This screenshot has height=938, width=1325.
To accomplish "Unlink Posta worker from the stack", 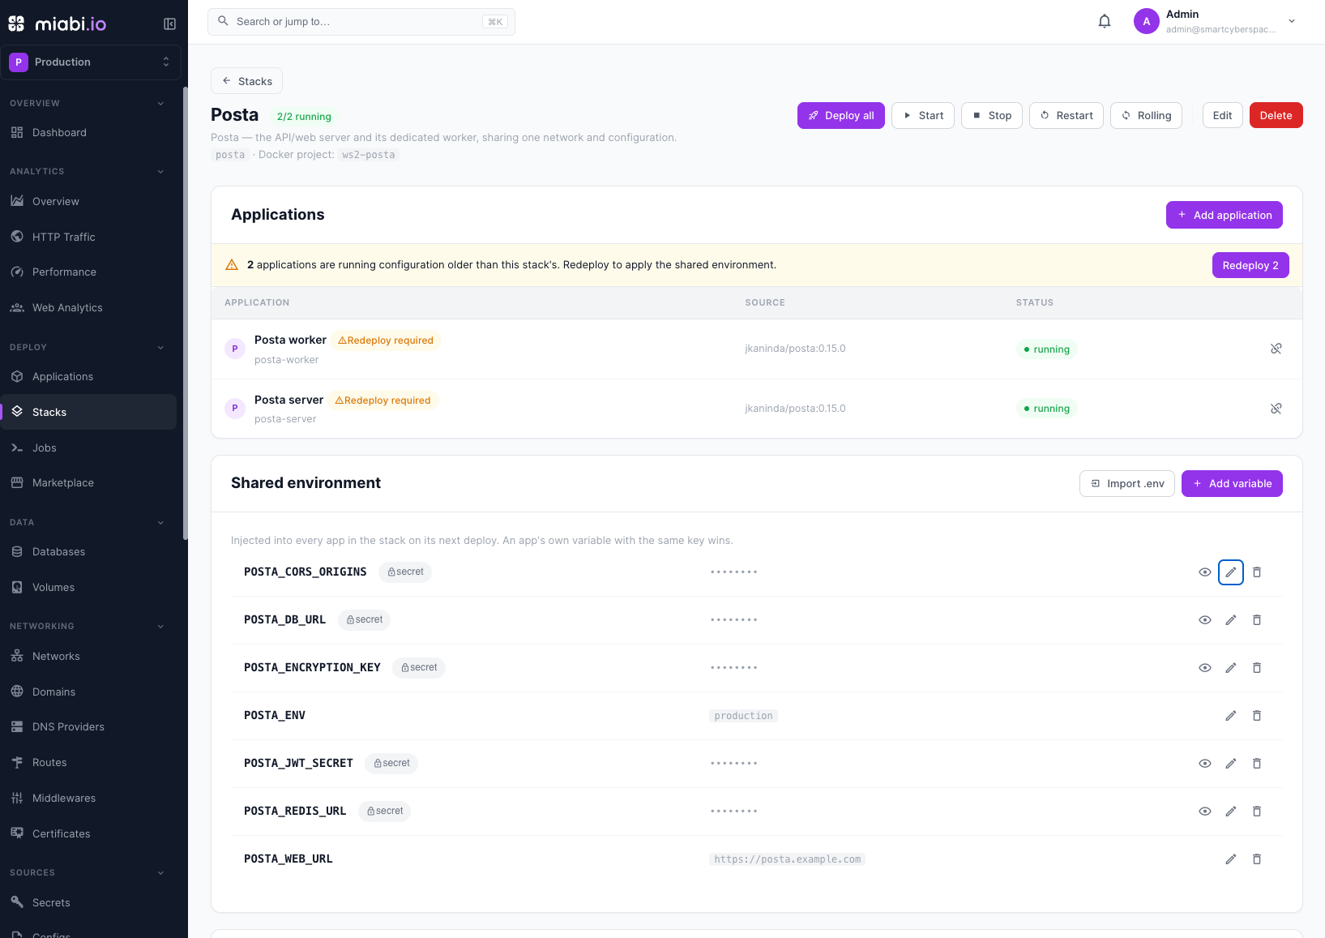I will pos(1276,349).
